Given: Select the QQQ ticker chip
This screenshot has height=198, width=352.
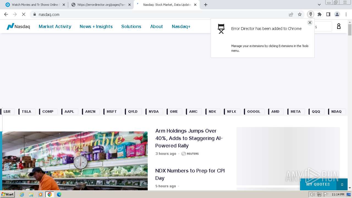Looking at the screenshot, I should tap(316, 111).
